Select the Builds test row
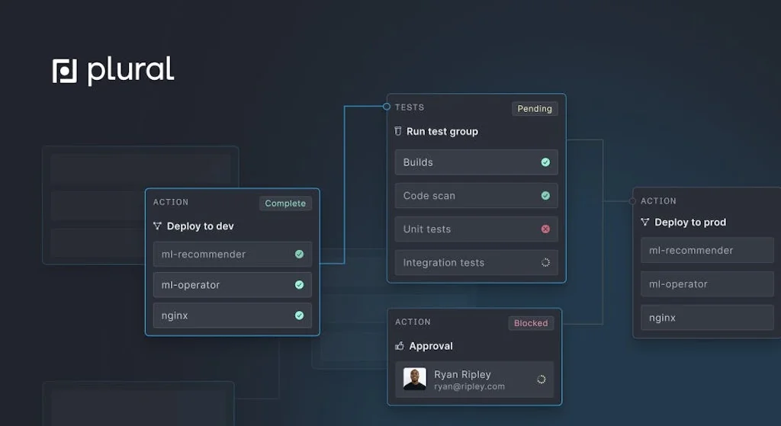This screenshot has height=426, width=781. [x=476, y=162]
